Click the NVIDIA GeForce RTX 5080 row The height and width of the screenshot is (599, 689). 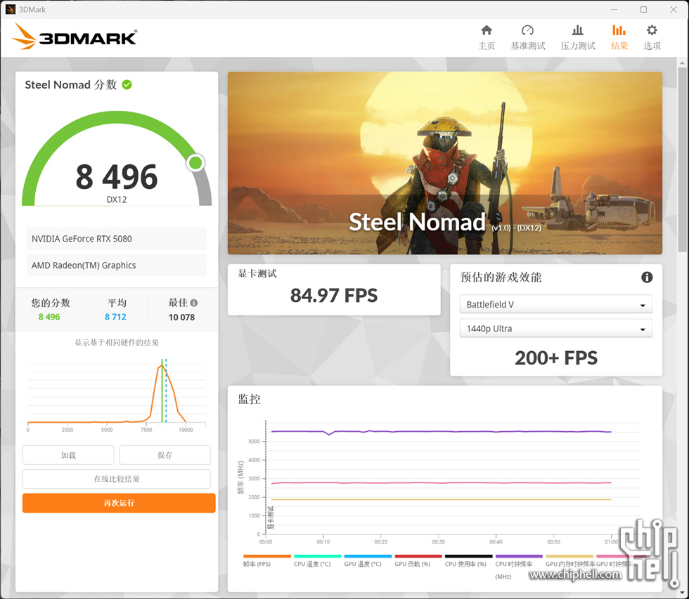117,239
